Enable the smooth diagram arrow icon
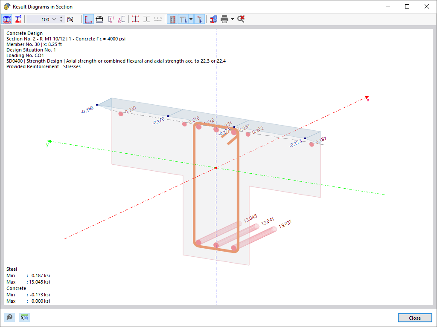 (199, 19)
